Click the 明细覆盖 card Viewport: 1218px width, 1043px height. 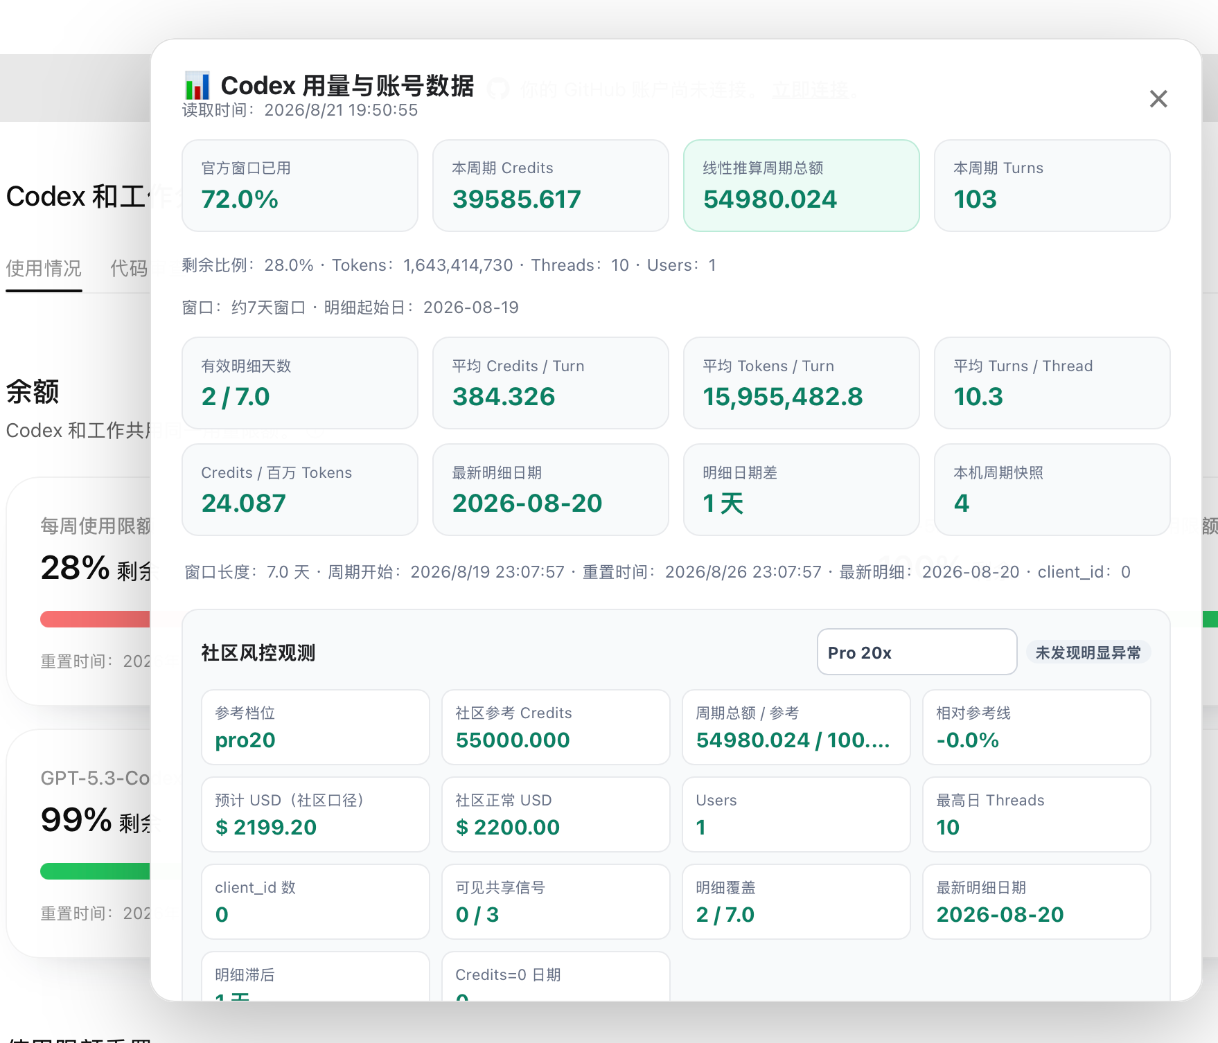796,902
